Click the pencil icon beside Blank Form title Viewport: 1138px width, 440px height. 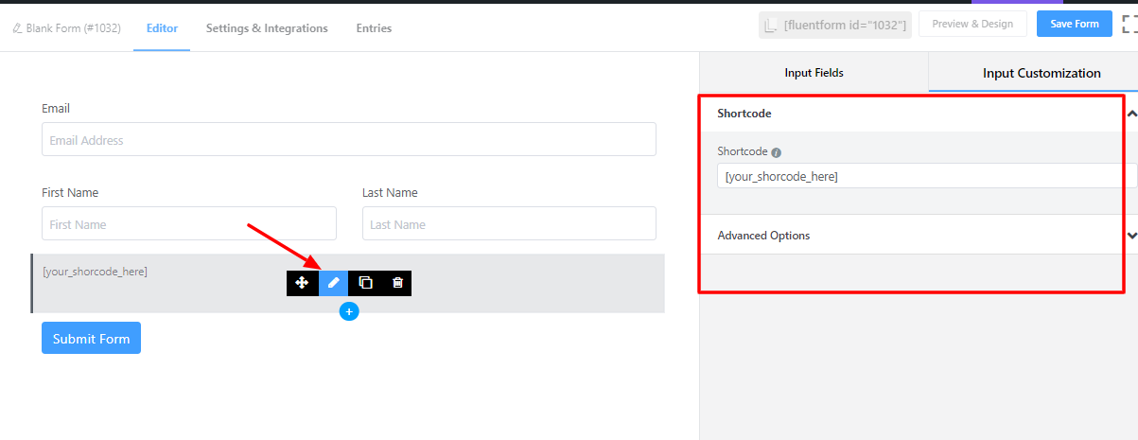coord(17,28)
